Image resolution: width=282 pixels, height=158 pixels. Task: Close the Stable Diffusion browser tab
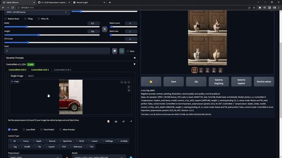34,3
